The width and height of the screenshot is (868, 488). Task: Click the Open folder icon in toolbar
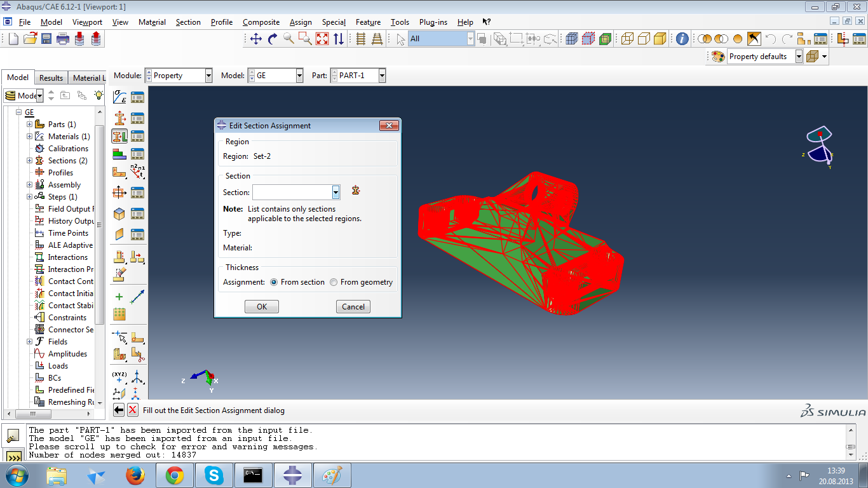(x=30, y=39)
